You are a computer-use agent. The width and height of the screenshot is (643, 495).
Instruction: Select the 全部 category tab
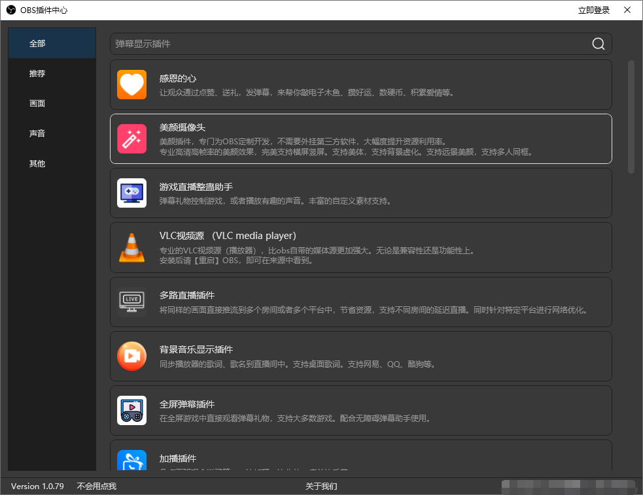point(52,43)
